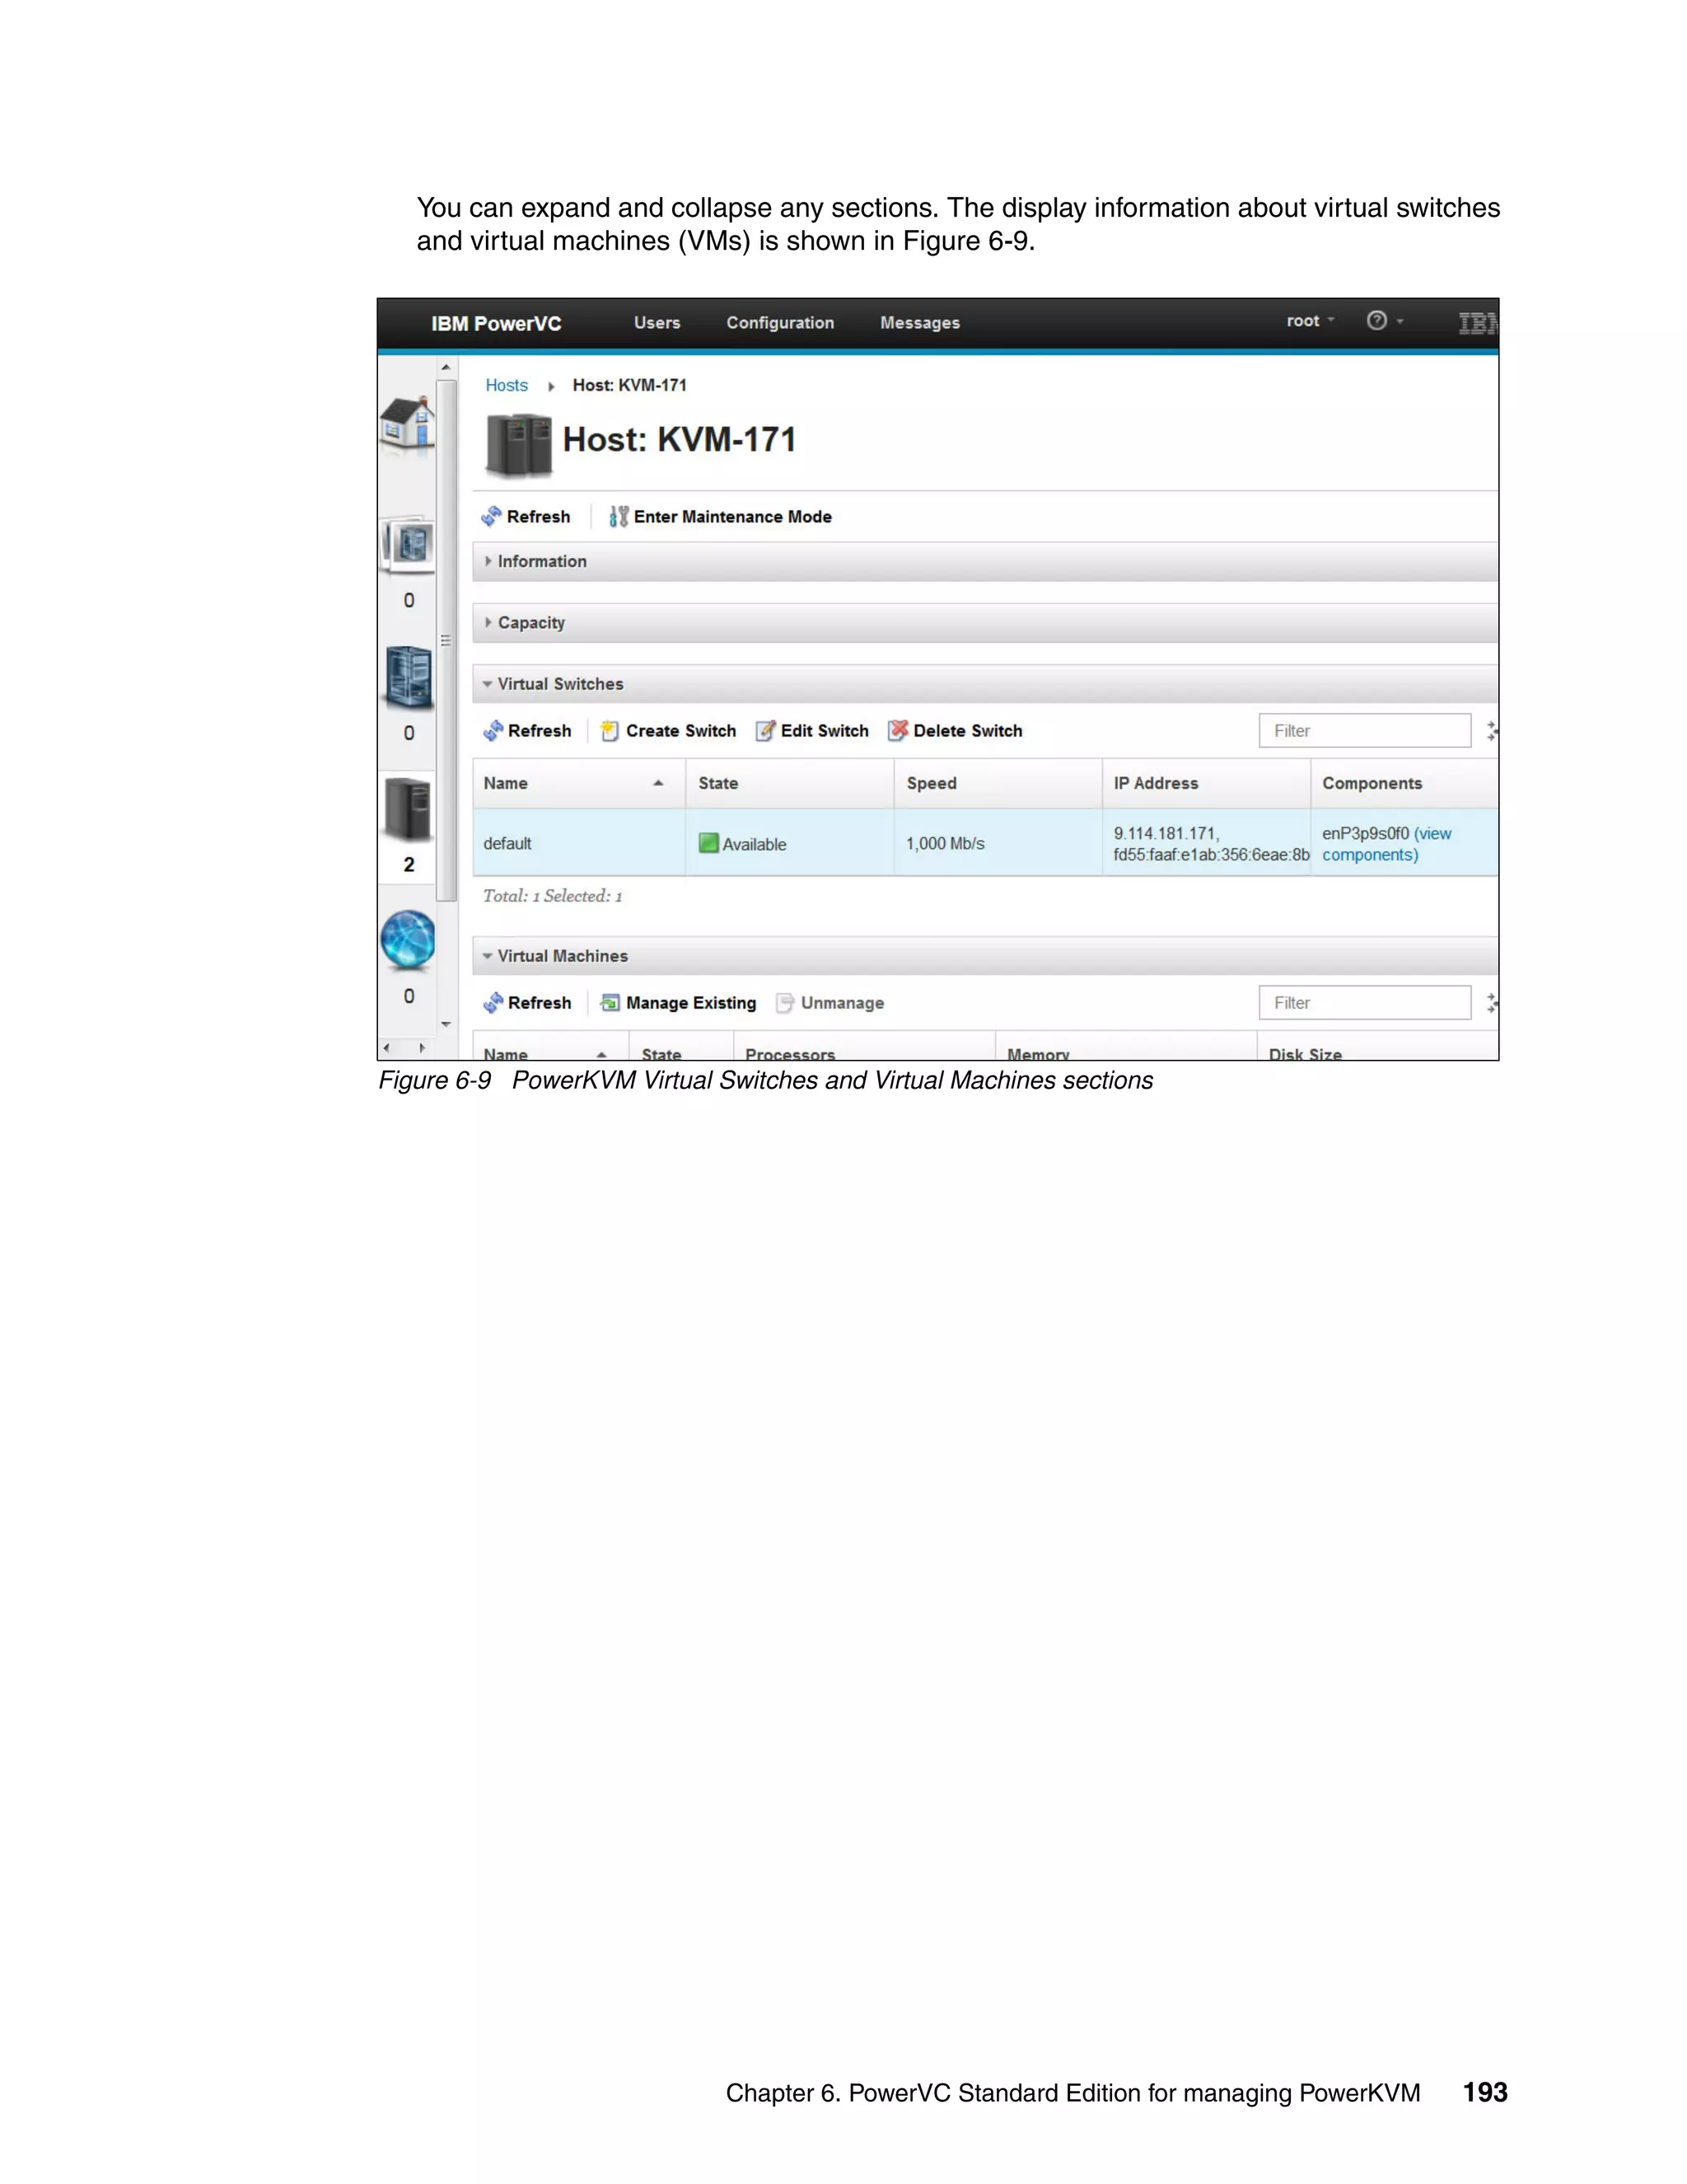
Task: Click the sidebar scroll up arrow
Action: (446, 368)
